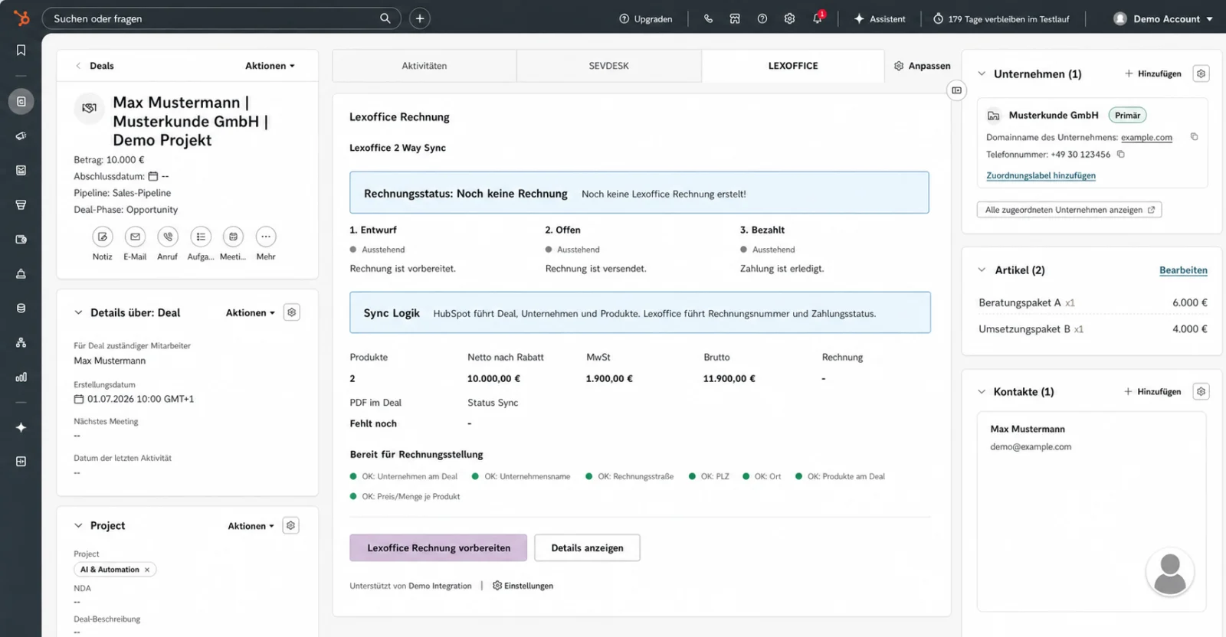Open the Assistent panel
The image size is (1226, 637).
pyautogui.click(x=880, y=19)
